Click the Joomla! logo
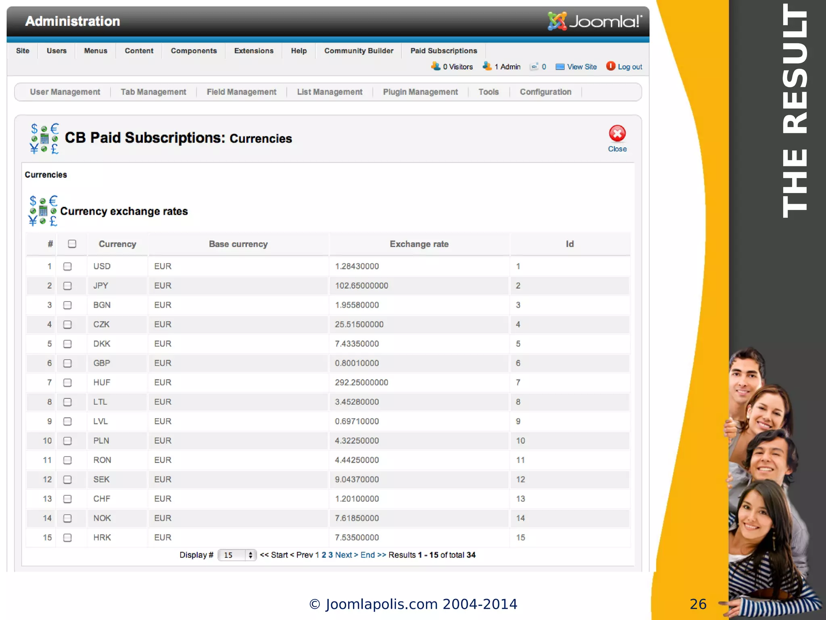Screen dimensions: 826x620 (x=594, y=21)
